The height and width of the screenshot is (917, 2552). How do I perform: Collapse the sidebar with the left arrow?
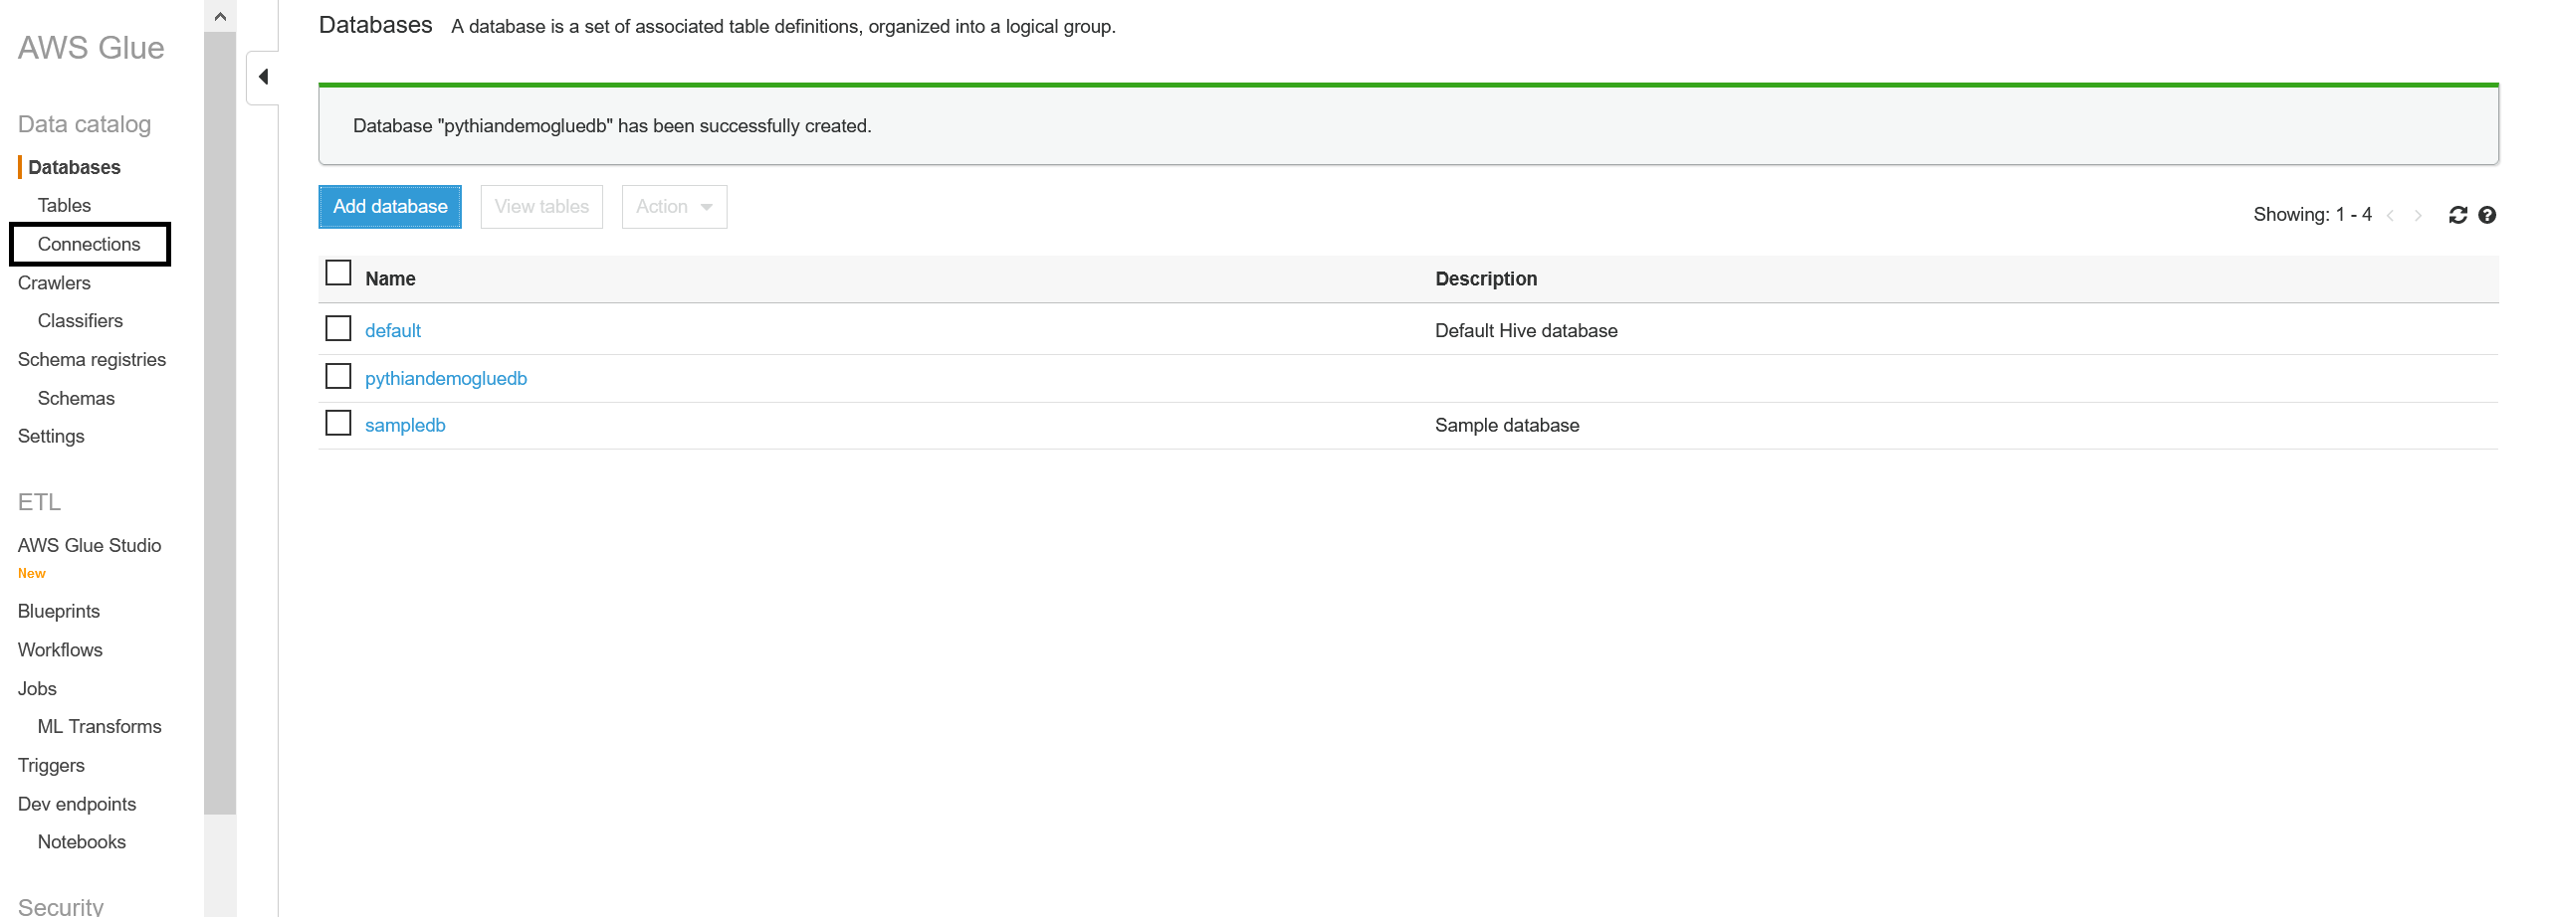point(263,77)
